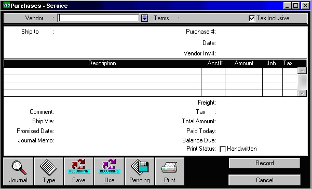Click the Comment label
The image size is (312, 189).
42,112
